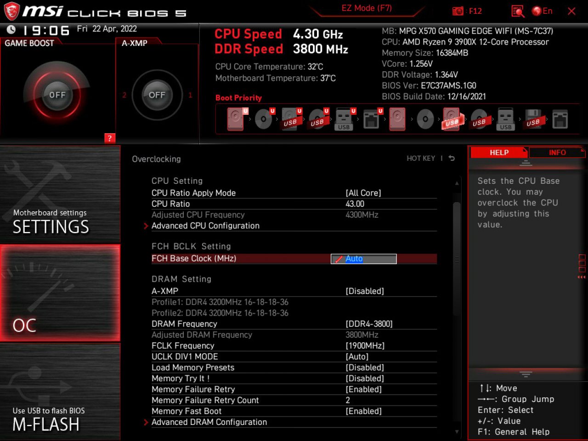
Task: Open M-FLASH Use USB to flash BIOS
Action: pyautogui.click(x=60, y=392)
